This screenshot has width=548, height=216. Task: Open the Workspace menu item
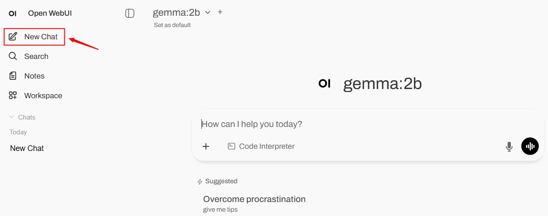pos(43,96)
